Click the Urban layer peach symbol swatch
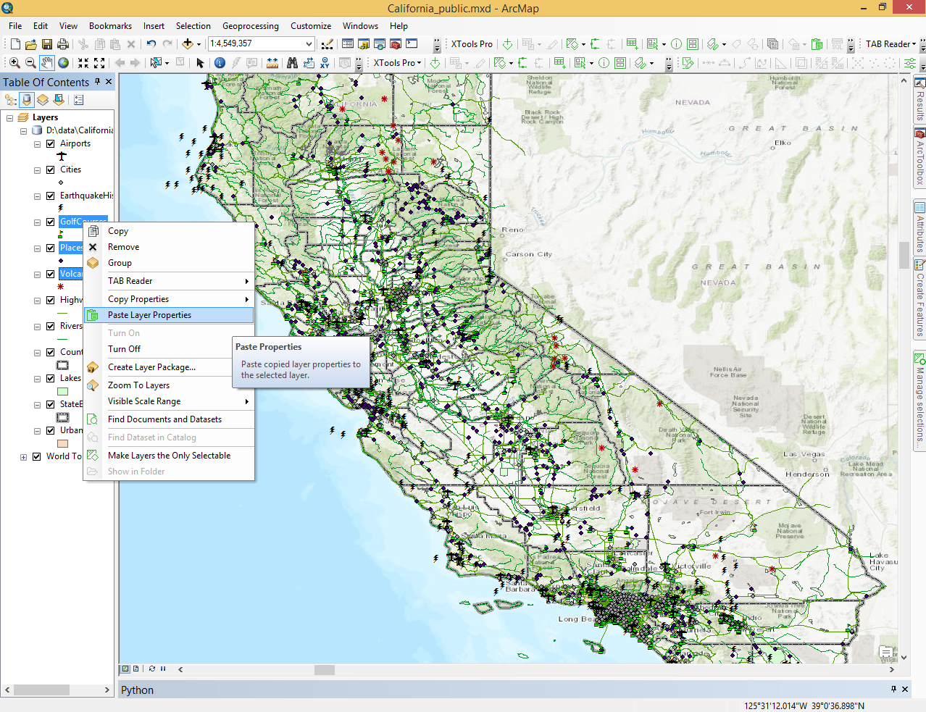 coord(63,444)
